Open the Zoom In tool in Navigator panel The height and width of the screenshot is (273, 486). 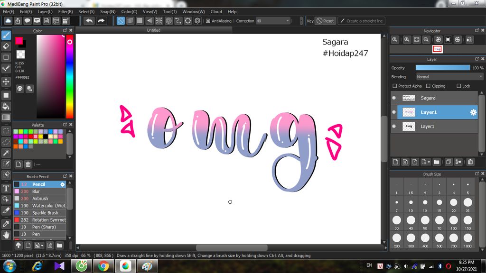(407, 39)
